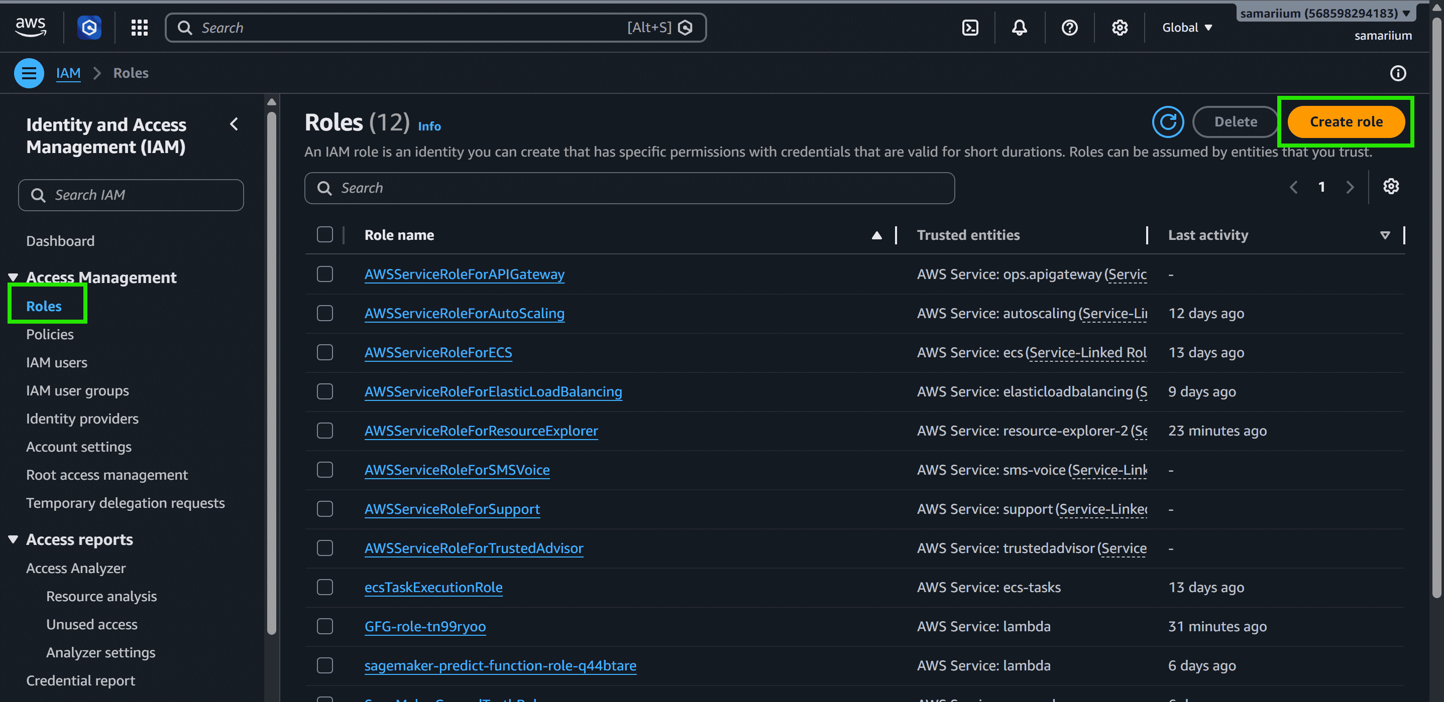Check AWSServiceRoleForElasticLoadBalancing checkbox
This screenshot has width=1444, height=702.
324,391
